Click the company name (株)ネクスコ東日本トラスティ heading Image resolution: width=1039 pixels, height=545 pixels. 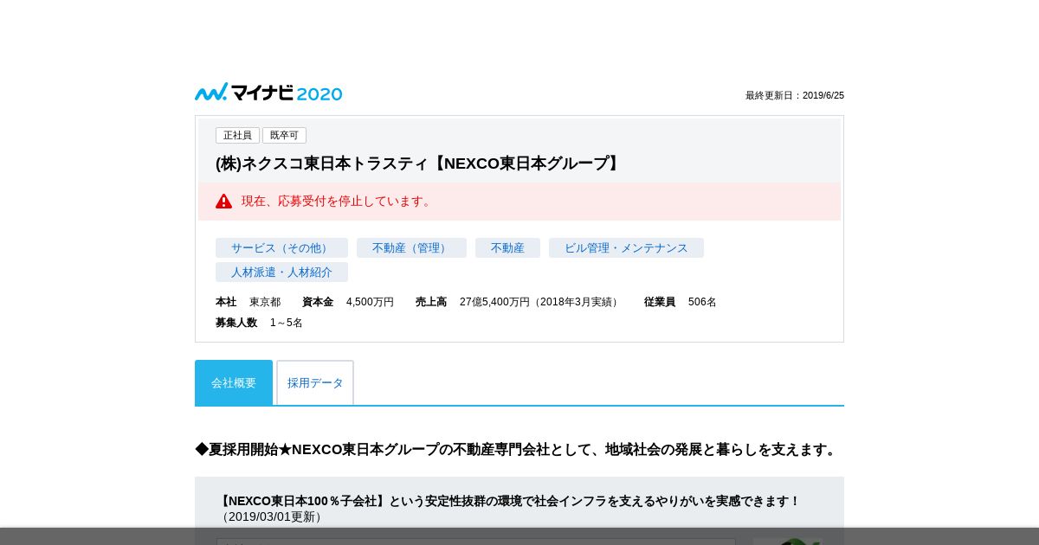pyautogui.click(x=420, y=163)
